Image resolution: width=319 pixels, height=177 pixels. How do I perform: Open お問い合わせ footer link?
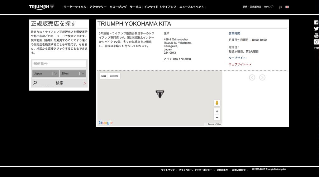239,170
